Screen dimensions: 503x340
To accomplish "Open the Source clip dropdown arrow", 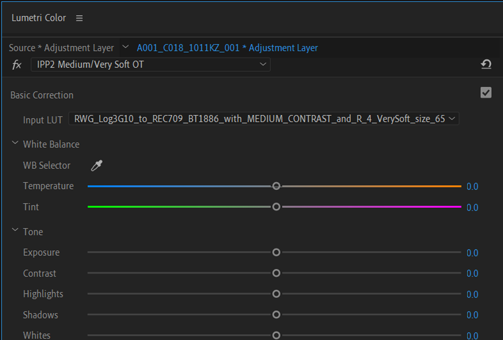I will pos(126,47).
